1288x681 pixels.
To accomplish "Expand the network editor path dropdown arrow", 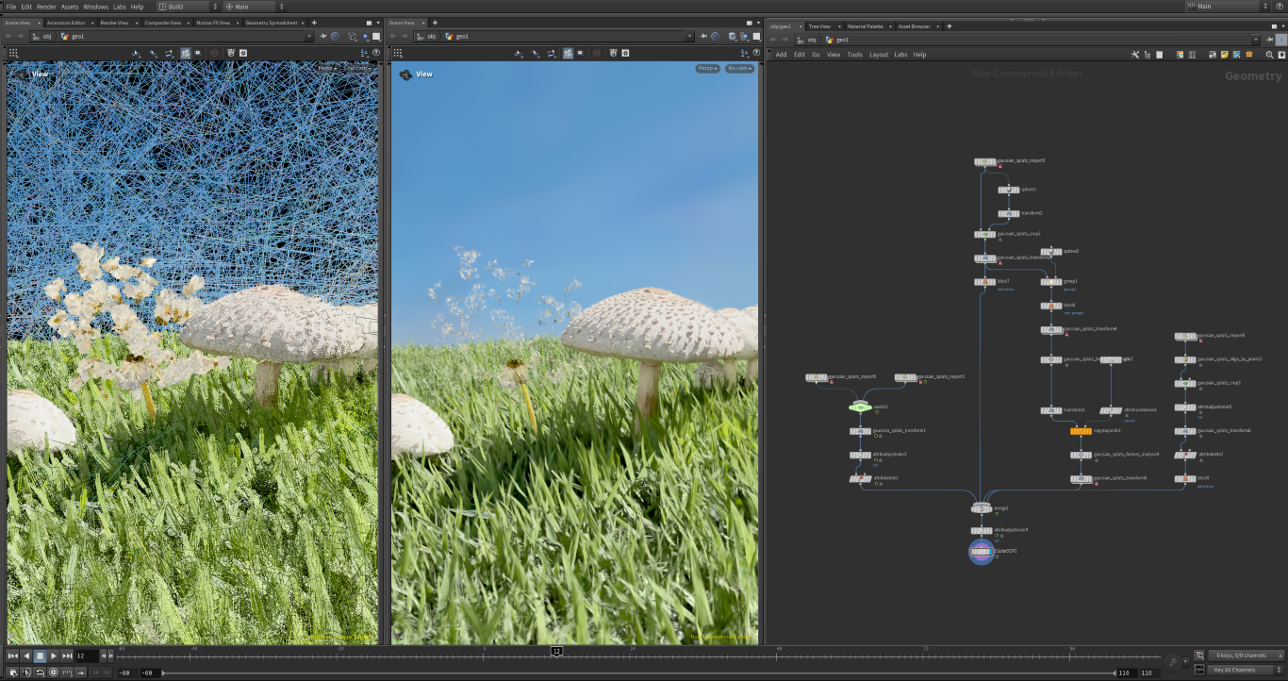I will coord(1255,40).
